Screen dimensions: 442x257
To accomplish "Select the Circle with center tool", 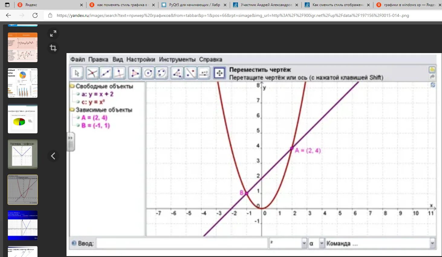I will pyautogui.click(x=148, y=73).
